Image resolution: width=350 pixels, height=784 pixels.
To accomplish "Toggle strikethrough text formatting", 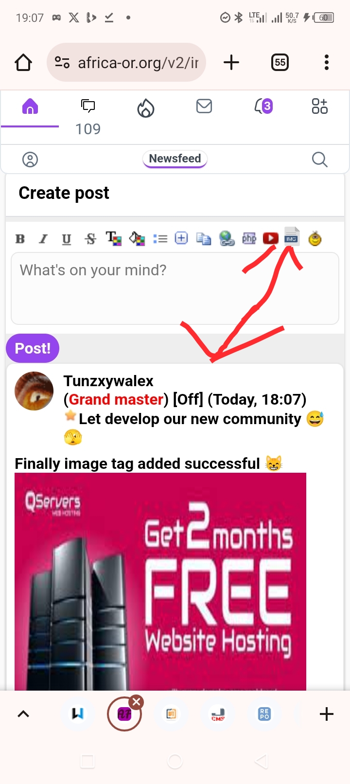I will click(90, 239).
